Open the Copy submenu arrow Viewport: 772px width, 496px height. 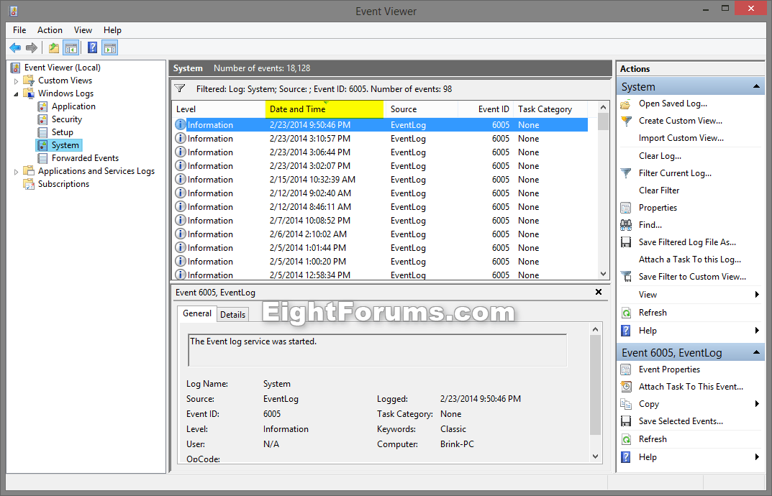point(755,403)
